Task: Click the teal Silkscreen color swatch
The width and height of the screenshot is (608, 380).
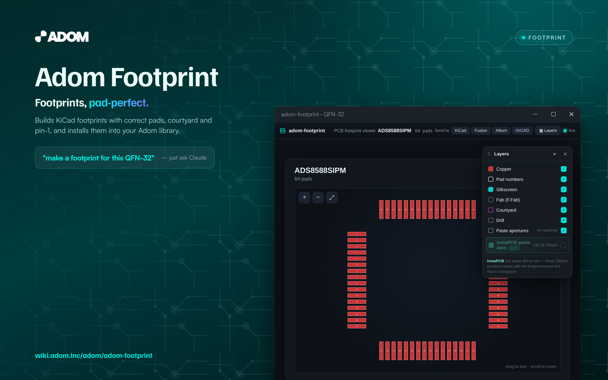Action: 491,189
